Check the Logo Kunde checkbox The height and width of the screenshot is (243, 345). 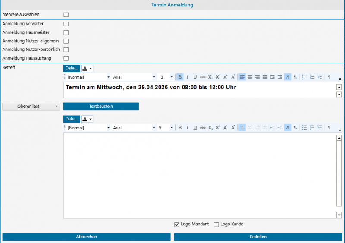point(216,224)
